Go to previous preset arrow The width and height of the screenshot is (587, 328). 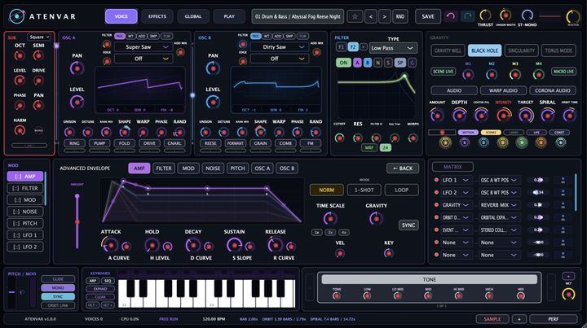pyautogui.click(x=371, y=16)
